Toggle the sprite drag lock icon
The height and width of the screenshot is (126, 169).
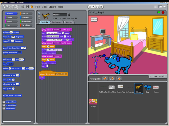pos(69,14)
